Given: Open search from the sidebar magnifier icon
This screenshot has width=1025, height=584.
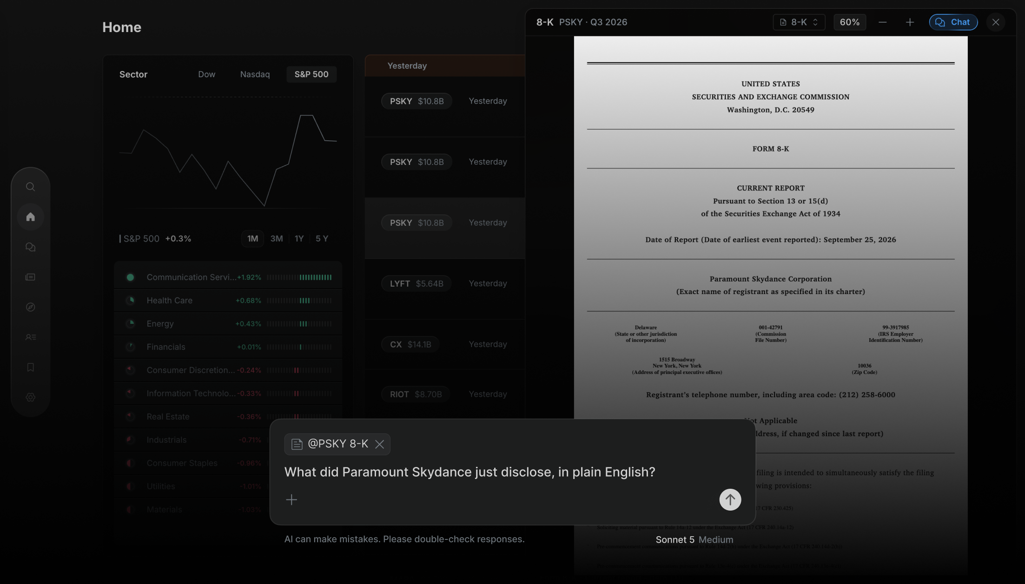Looking at the screenshot, I should click(x=30, y=187).
